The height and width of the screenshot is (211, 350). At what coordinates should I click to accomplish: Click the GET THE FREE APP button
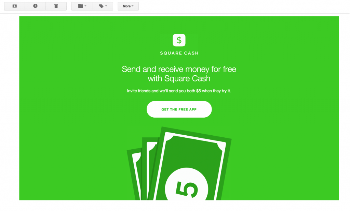point(179,109)
